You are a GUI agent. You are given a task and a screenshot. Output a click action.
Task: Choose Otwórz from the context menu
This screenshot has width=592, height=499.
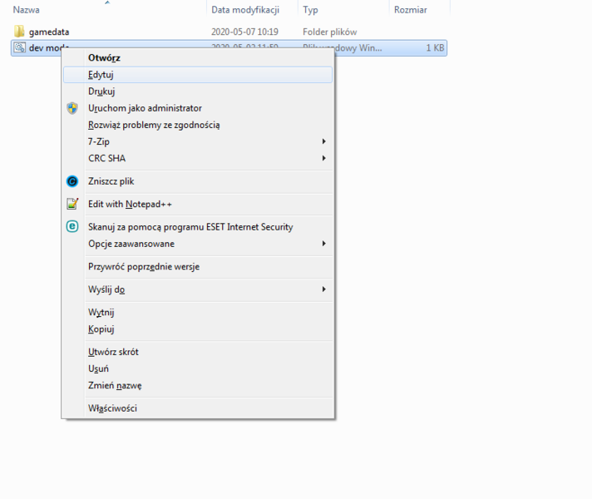pos(104,58)
